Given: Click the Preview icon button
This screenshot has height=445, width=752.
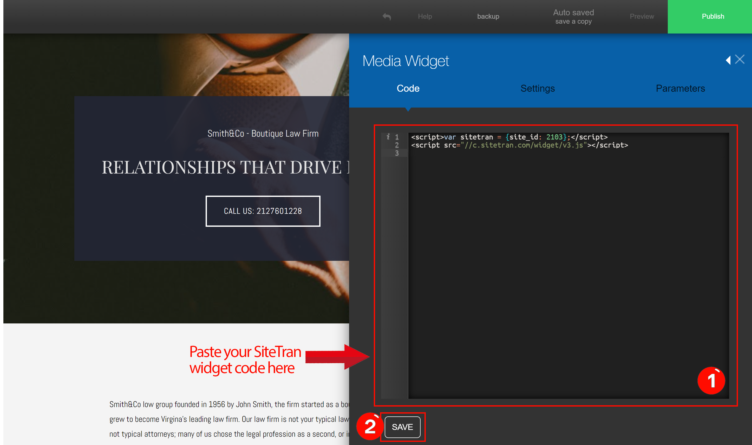Looking at the screenshot, I should coord(641,16).
